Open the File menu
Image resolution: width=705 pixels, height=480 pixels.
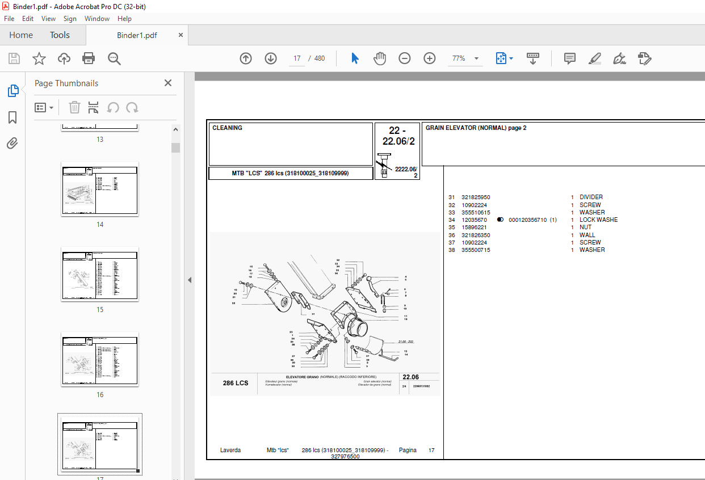click(x=9, y=19)
